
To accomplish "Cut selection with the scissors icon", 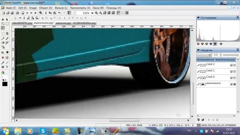I will [x=46, y=13].
